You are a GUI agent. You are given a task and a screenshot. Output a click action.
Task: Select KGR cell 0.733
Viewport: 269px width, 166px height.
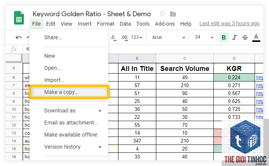pyautogui.click(x=234, y=117)
